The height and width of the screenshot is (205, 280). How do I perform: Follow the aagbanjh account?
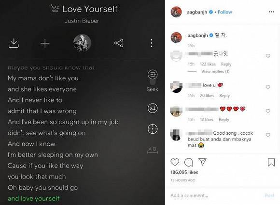[224, 12]
